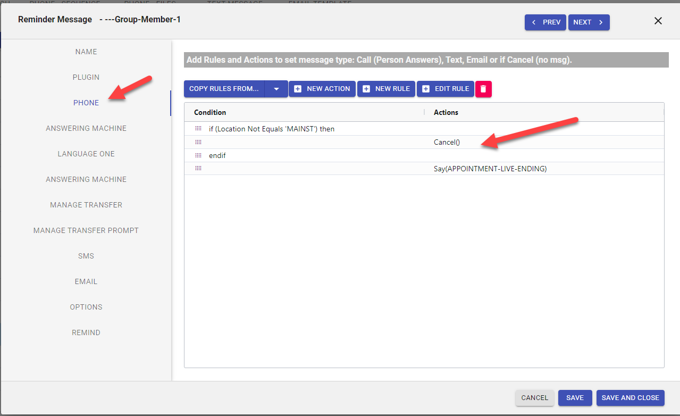This screenshot has height=416, width=680.
Task: Advance to next message with NEXT
Action: coord(589,22)
